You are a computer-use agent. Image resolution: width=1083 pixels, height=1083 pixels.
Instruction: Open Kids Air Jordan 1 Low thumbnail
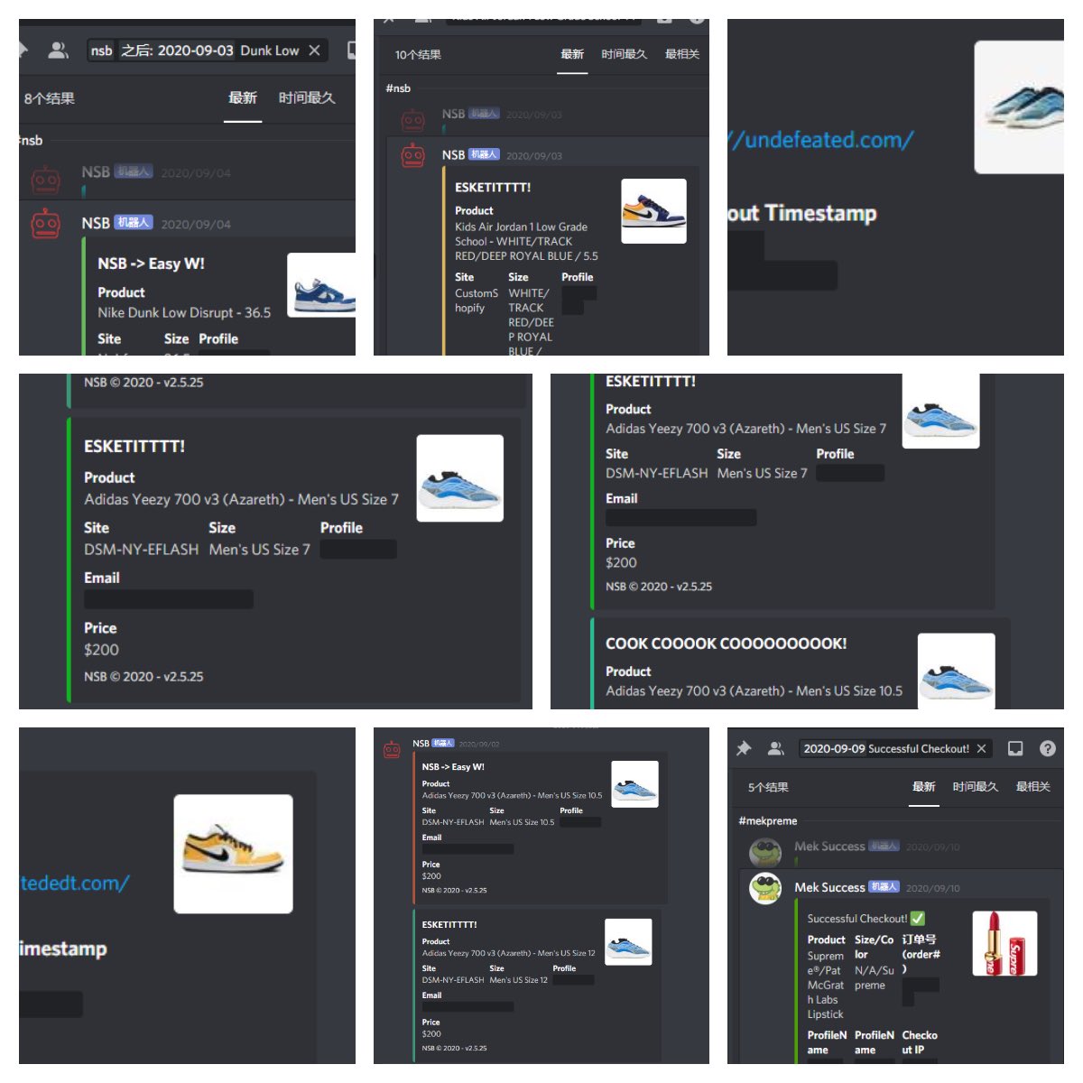(653, 211)
